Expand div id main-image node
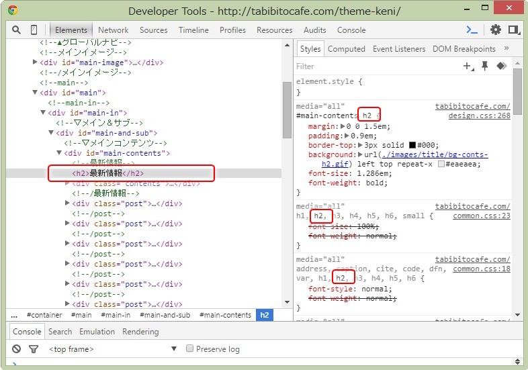This screenshot has width=528, height=370. [35, 62]
